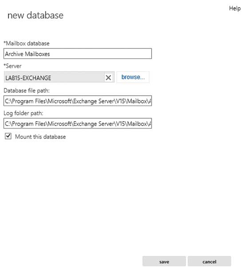
Task: Click inside the Log folder path box
Action: click(78, 123)
